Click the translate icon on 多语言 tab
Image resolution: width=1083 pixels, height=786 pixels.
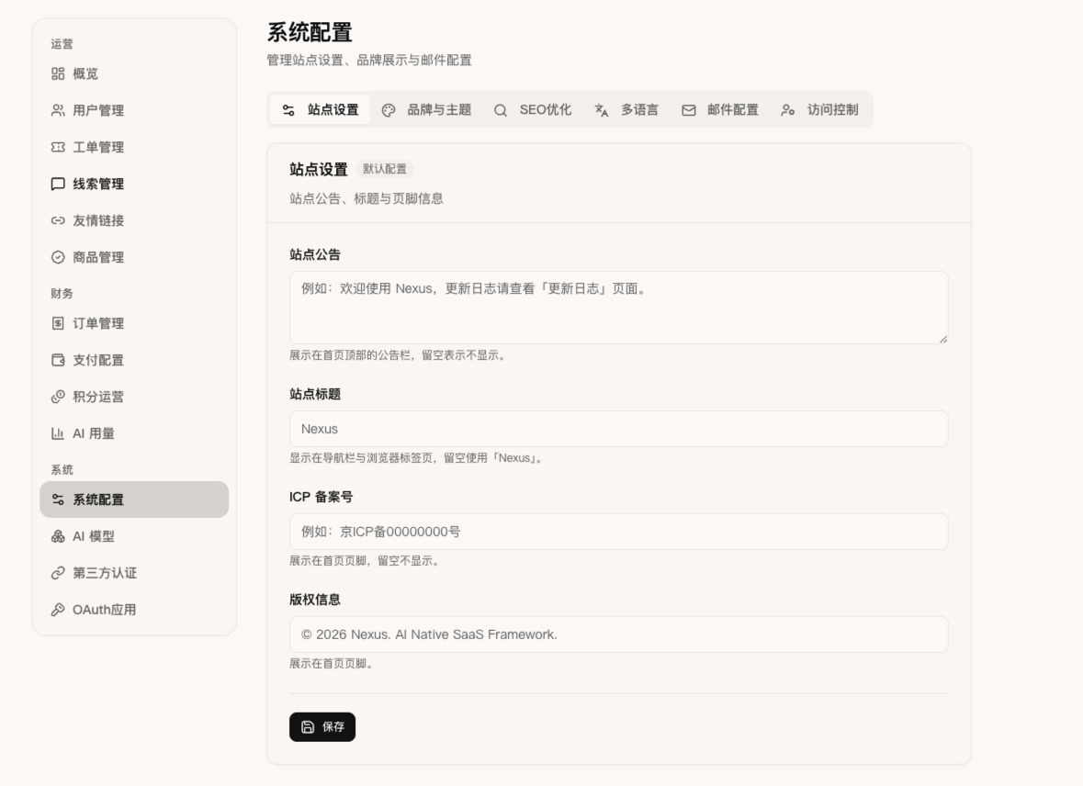tap(602, 110)
